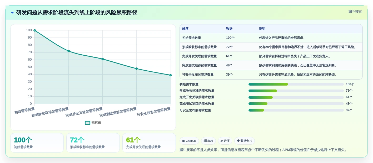Click table value 72个
Viewport: 373px width, 163px height.
coord(229,47)
